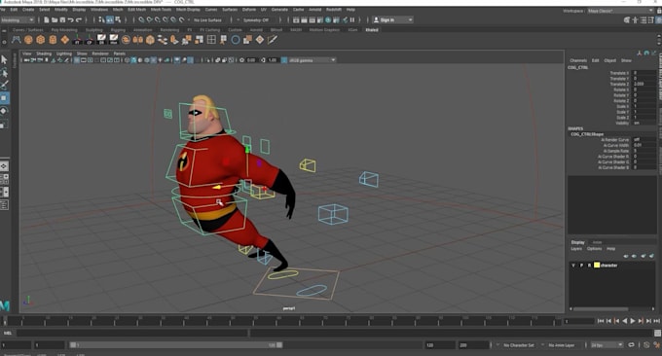The image size is (662, 356).
Task: Click the Play backwards button
Action: pyautogui.click(x=625, y=321)
